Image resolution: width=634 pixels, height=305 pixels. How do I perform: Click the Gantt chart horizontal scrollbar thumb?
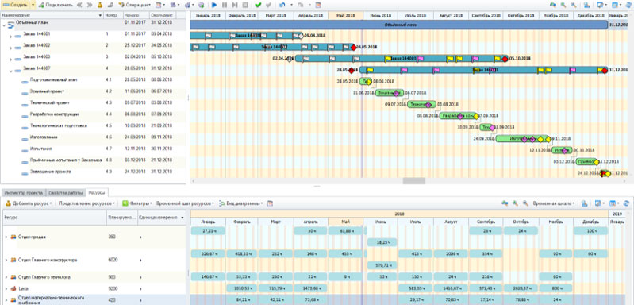click(413, 181)
